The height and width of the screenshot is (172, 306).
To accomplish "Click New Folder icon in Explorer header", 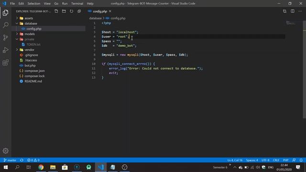I will [64, 11].
